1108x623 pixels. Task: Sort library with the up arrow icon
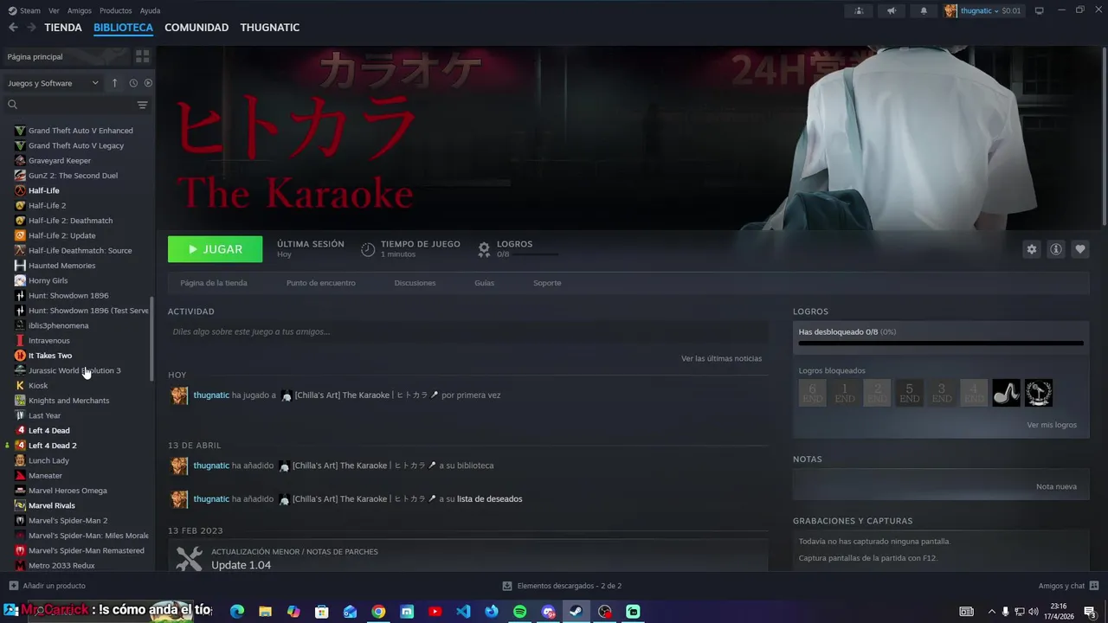click(114, 83)
